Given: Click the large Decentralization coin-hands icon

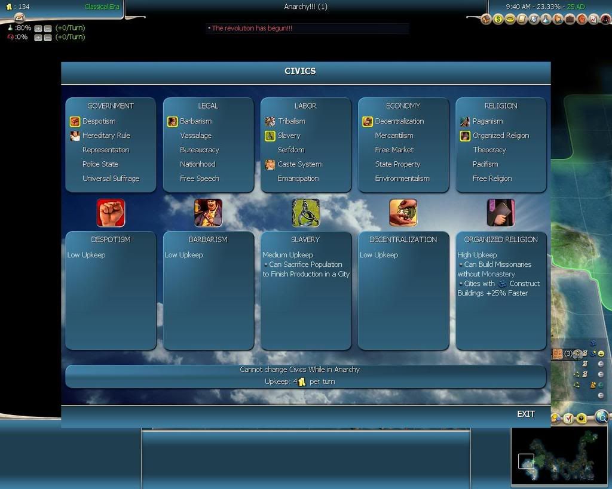Looking at the screenshot, I should point(403,213).
